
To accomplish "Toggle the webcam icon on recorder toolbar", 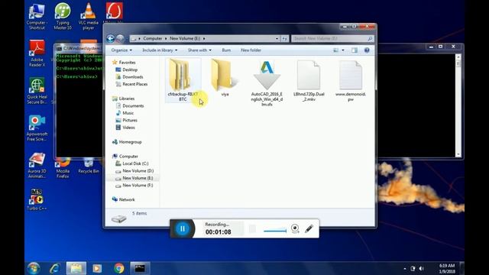I will [x=295, y=228].
